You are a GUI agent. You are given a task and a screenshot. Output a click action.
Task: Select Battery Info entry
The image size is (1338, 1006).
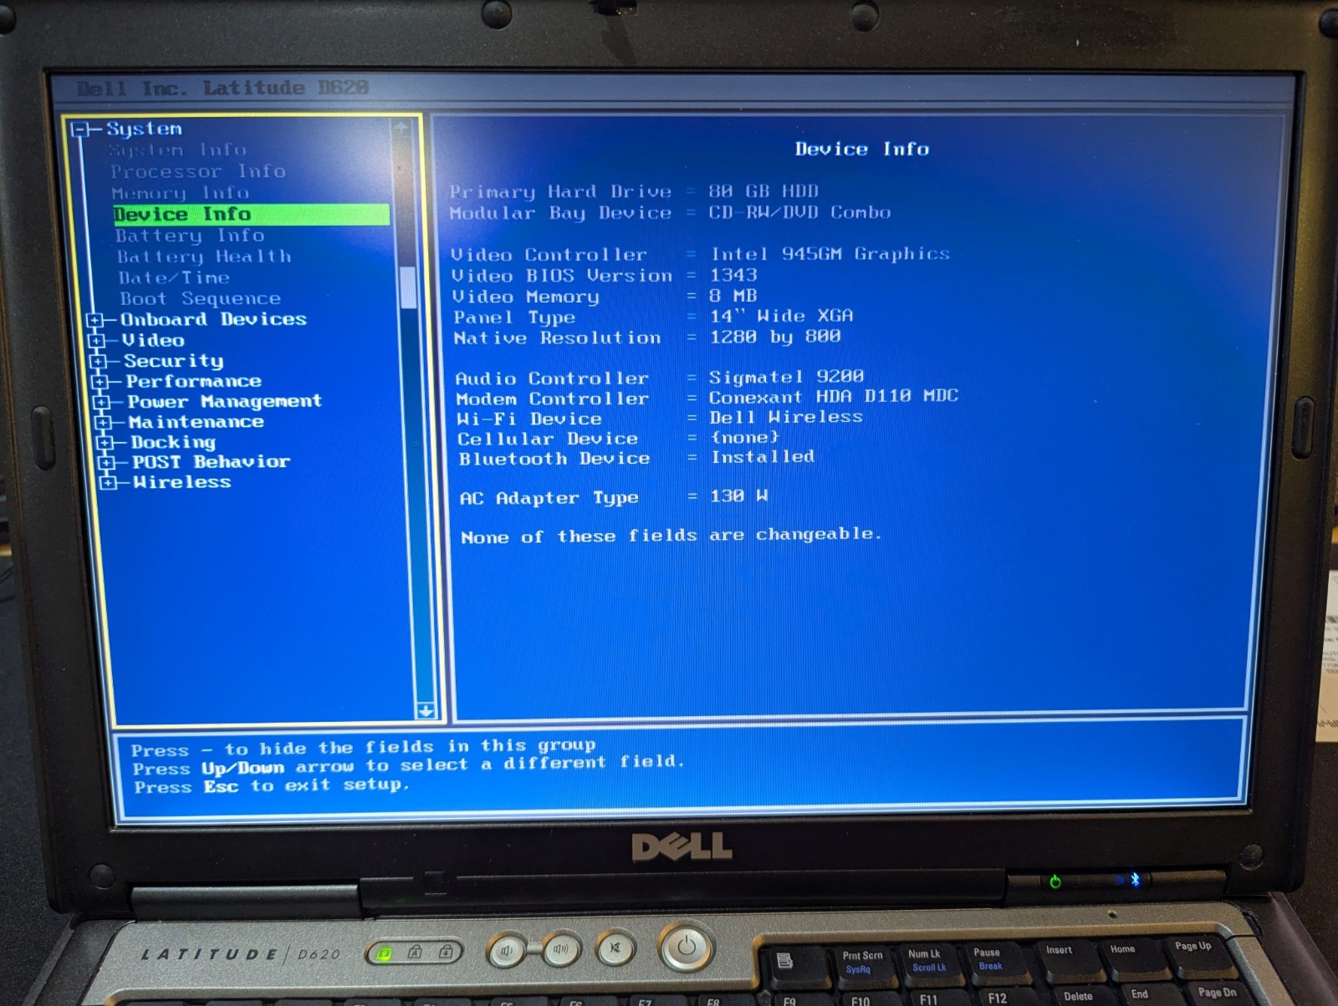[x=190, y=236]
